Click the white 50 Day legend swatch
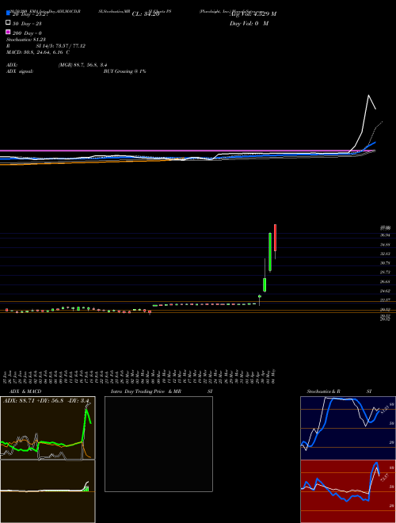Image resolution: width=396 pixels, height=523 pixels. click(8, 23)
